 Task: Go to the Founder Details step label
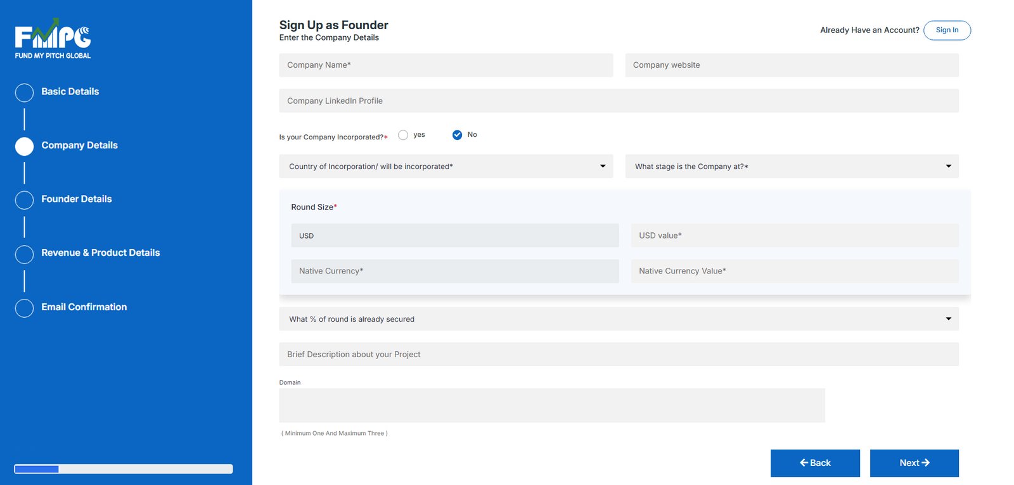click(77, 199)
